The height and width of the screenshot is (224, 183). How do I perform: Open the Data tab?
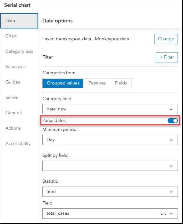pyautogui.click(x=19, y=21)
